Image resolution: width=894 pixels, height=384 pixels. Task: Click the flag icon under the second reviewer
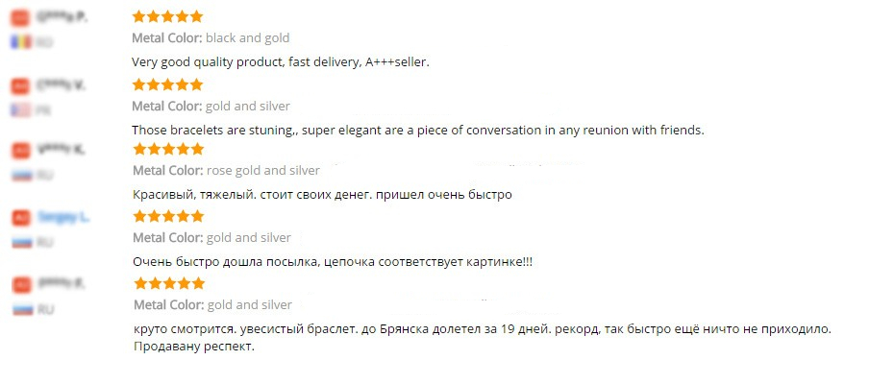click(20, 109)
